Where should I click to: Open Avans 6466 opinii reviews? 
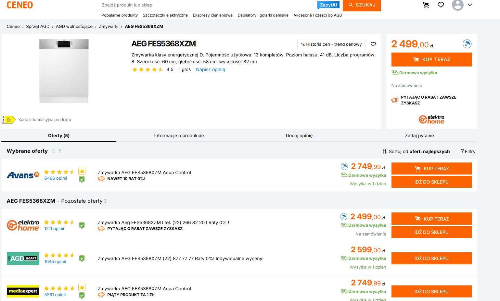56,178
